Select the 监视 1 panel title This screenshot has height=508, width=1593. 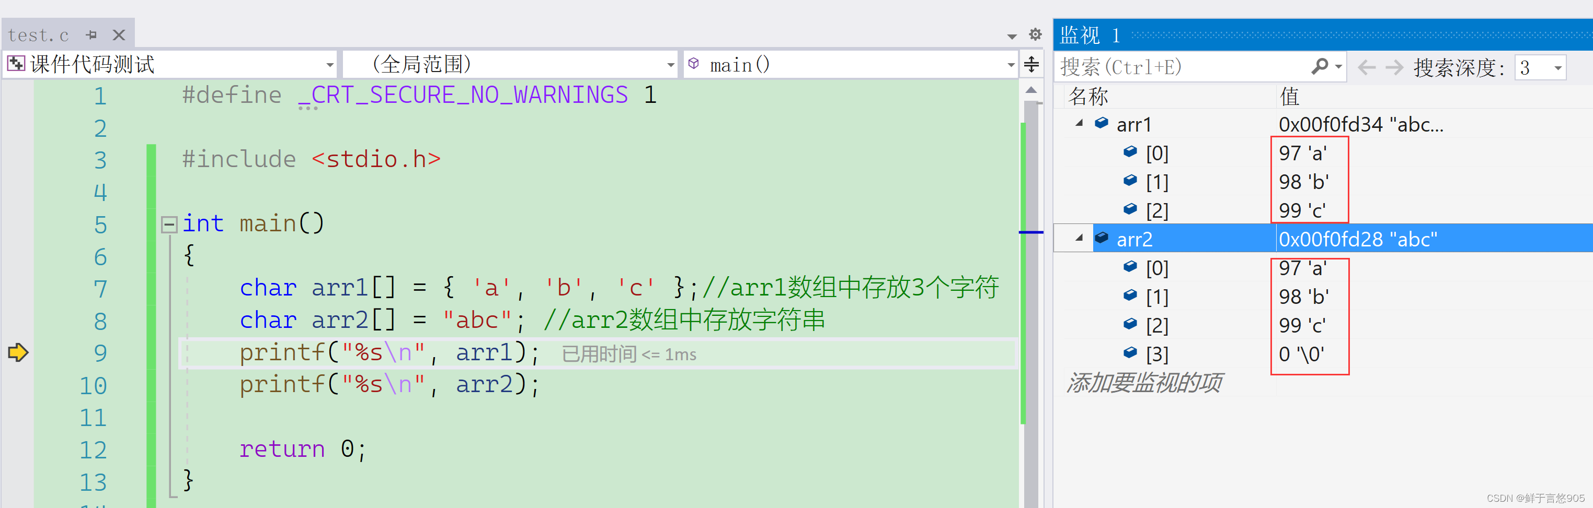pos(1090,35)
